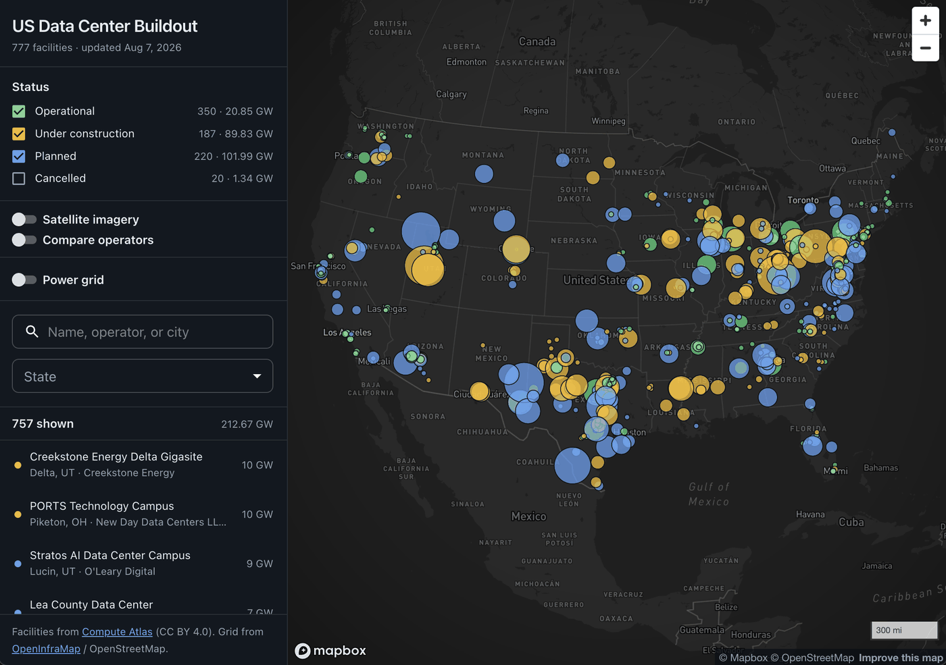The image size is (946, 665).
Task: Click the large blue bubble in south Texas
Action: coord(573,465)
